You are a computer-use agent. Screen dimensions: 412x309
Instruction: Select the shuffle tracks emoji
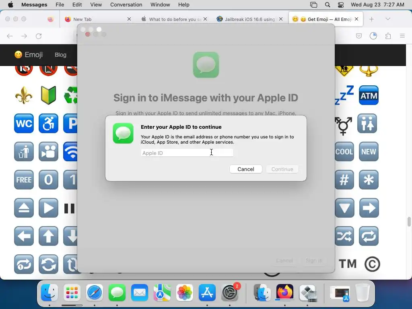pyautogui.click(x=344, y=236)
